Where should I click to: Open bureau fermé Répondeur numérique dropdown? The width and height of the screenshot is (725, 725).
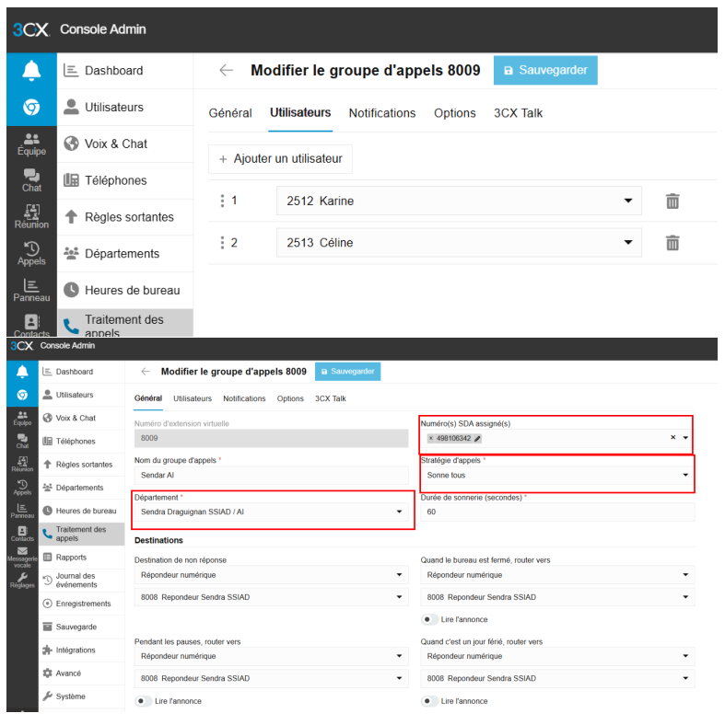557,575
